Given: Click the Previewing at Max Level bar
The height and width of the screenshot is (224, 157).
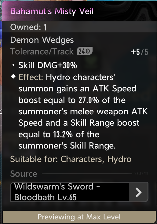Looking at the screenshot, I should (x=79, y=217).
